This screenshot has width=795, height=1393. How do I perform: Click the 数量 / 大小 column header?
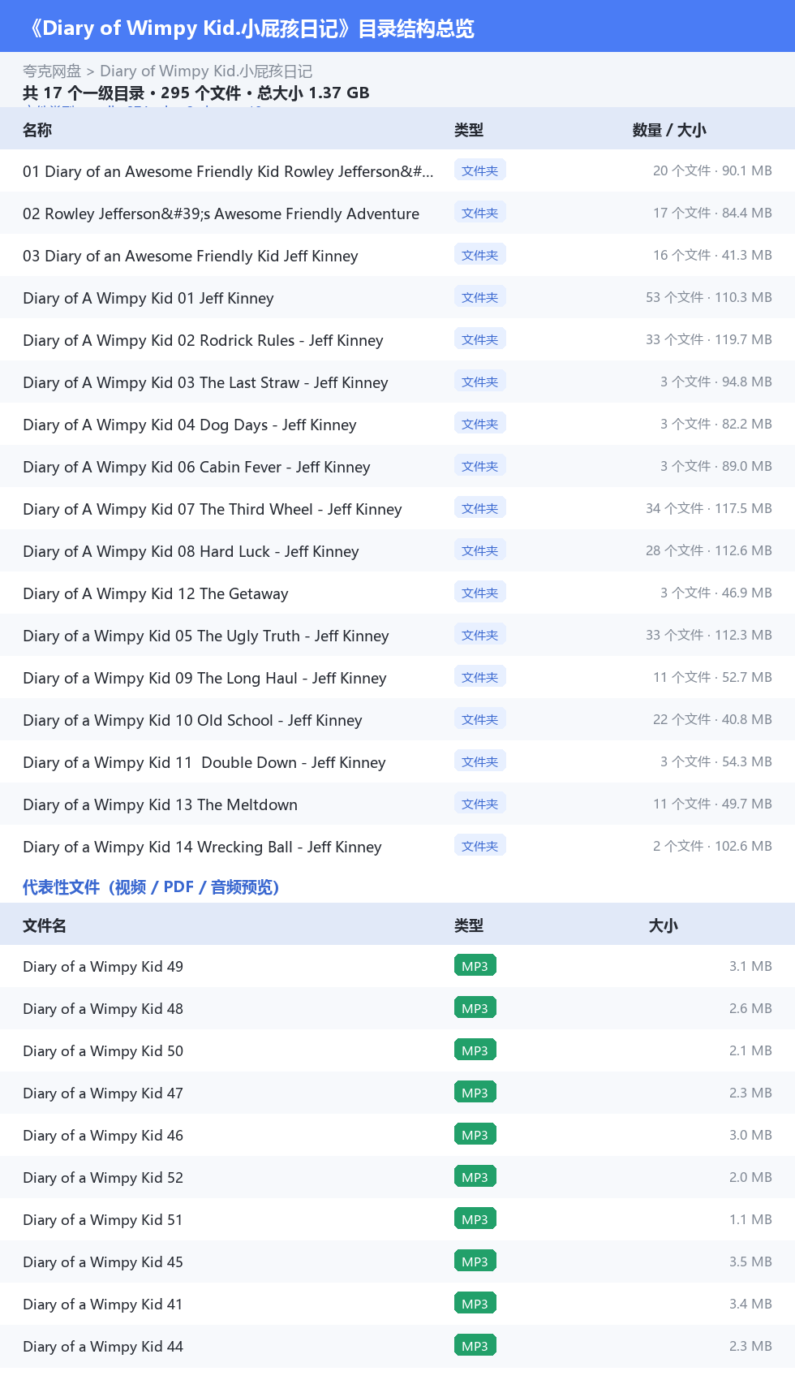coord(669,130)
